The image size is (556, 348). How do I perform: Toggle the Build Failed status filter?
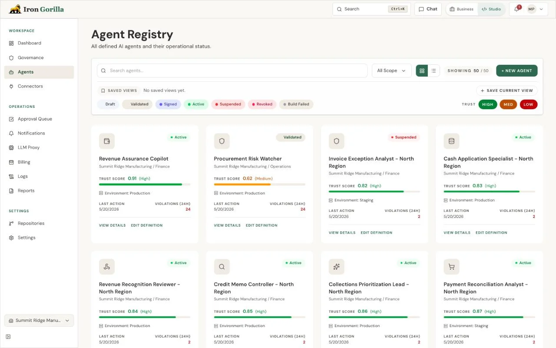coord(296,104)
